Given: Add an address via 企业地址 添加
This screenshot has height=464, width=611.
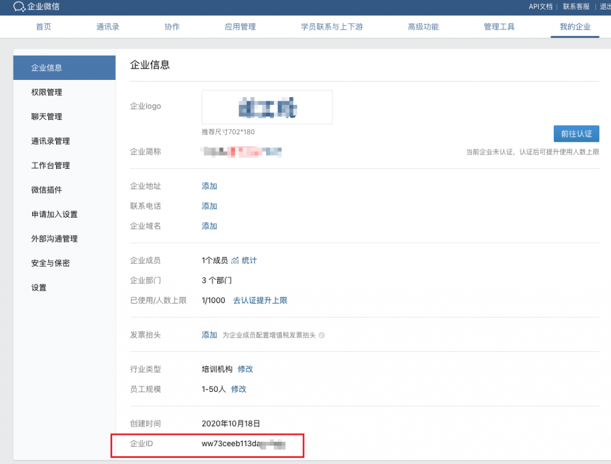Looking at the screenshot, I should (x=209, y=186).
